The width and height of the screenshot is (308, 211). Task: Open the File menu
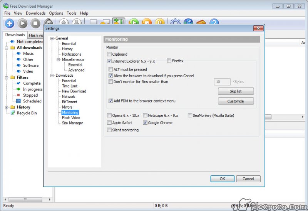point(7,13)
